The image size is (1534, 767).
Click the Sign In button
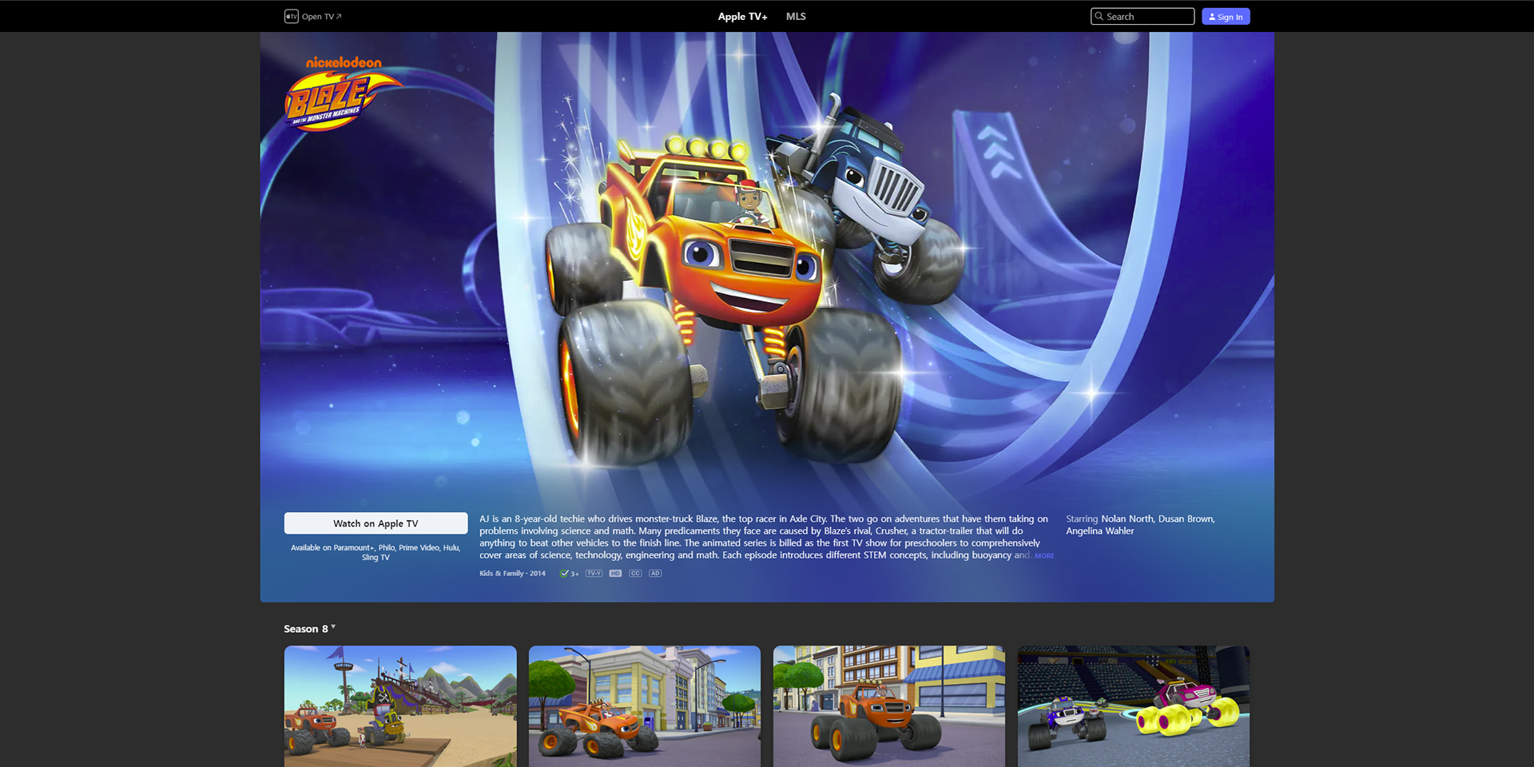[1226, 16]
